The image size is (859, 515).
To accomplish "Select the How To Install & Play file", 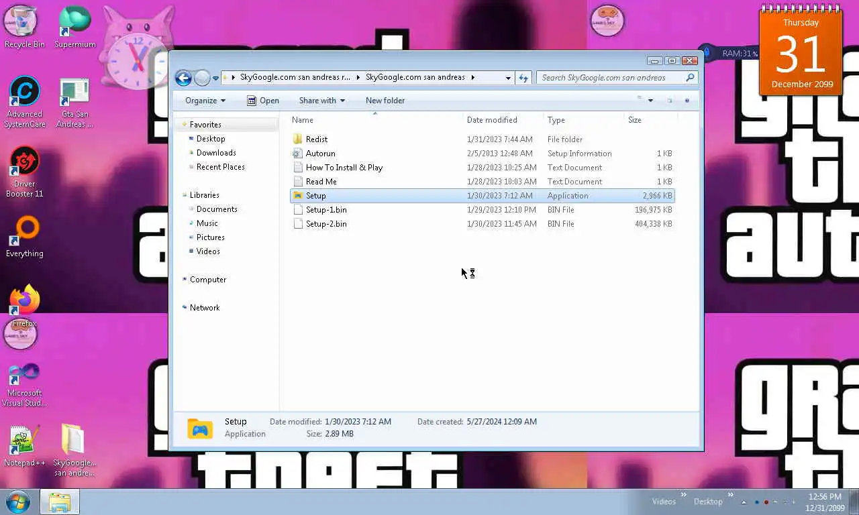I will point(482,168).
